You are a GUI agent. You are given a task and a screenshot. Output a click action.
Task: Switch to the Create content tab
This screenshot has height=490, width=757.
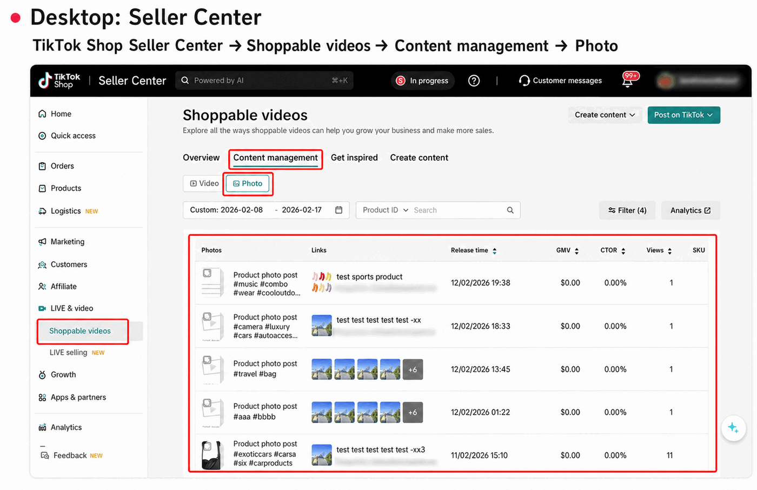point(419,158)
